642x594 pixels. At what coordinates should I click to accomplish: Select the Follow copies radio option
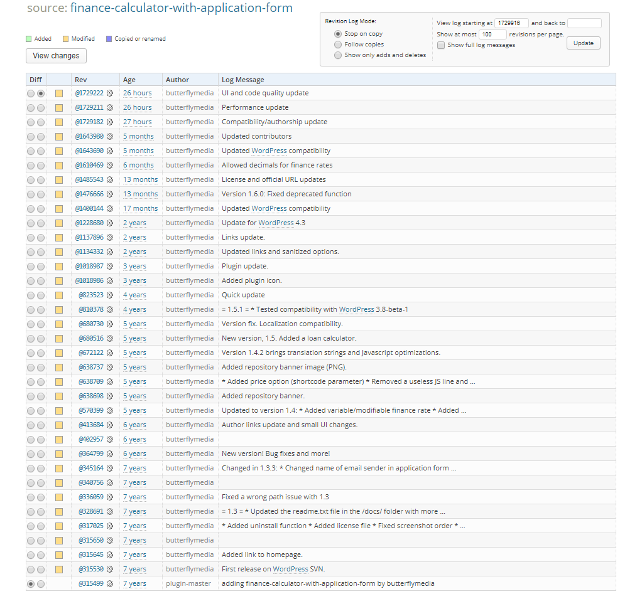tap(338, 45)
